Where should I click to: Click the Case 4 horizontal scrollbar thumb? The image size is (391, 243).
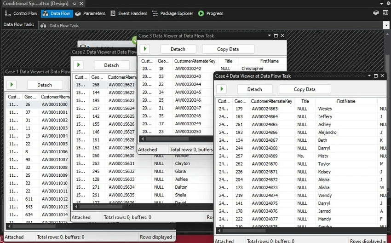243,231
